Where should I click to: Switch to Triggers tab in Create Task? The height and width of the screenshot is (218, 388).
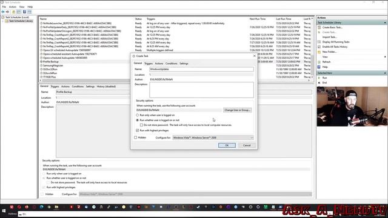[149, 64]
